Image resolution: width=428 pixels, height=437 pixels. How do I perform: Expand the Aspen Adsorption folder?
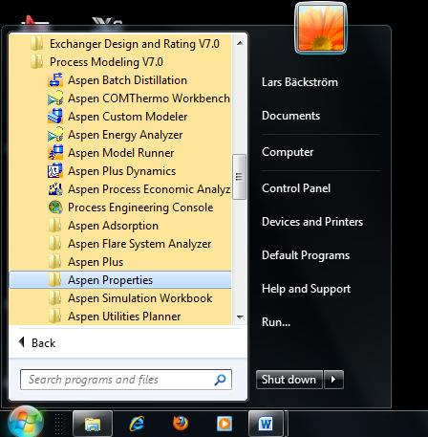pyautogui.click(x=120, y=226)
